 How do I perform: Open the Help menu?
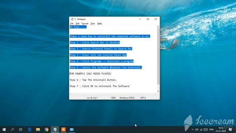point(100,24)
